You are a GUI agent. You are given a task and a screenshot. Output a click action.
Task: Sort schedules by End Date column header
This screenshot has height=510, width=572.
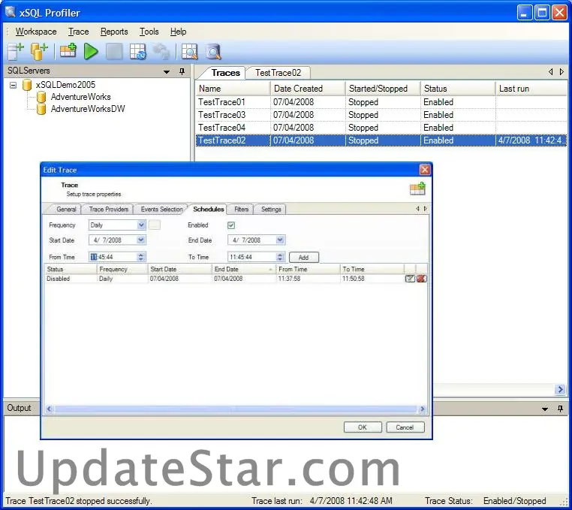pyautogui.click(x=243, y=269)
